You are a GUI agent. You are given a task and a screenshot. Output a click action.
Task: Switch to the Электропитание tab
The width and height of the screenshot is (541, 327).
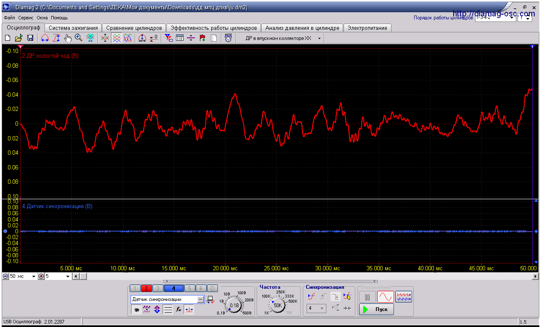pyautogui.click(x=367, y=28)
